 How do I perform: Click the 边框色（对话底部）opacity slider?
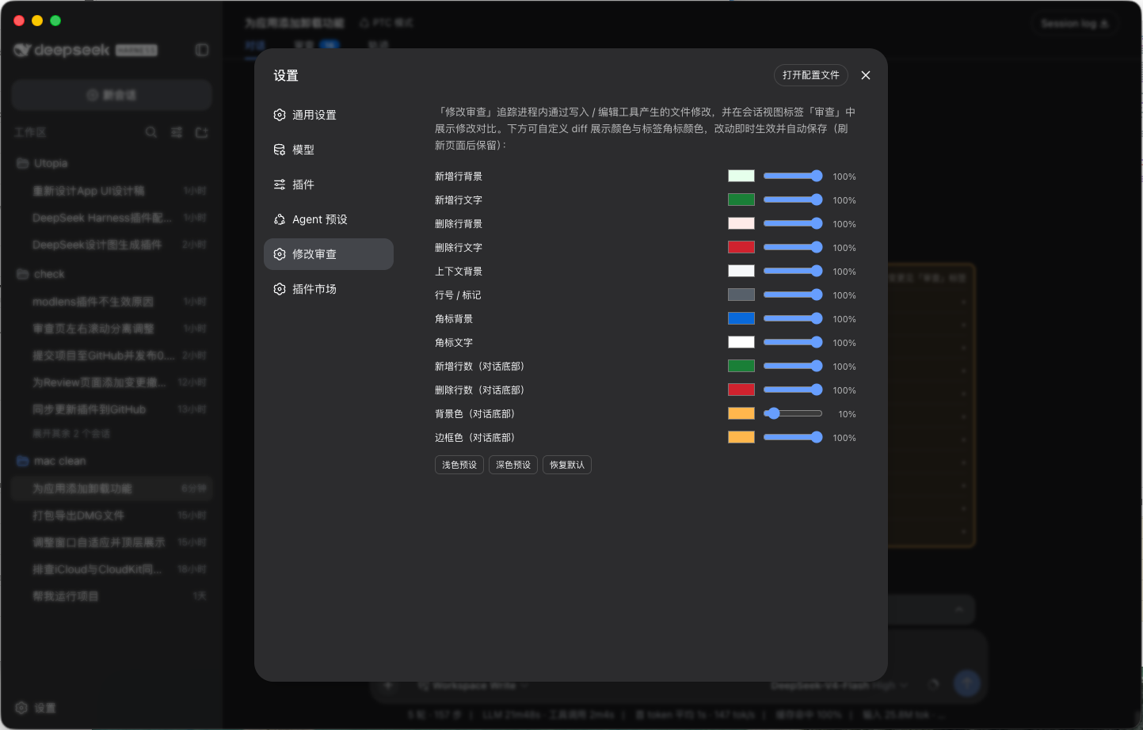pos(793,437)
